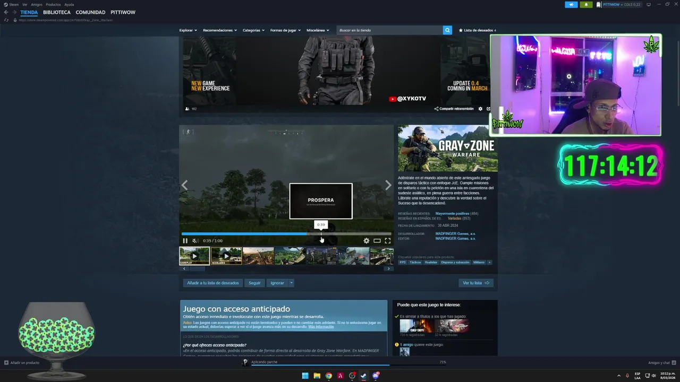This screenshot has width=680, height=382.
Task: Pop out the broadcast in new window
Action: (488, 109)
